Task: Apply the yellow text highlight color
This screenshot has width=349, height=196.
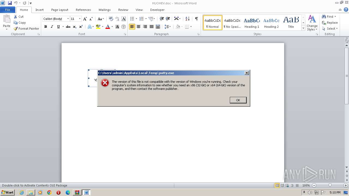Action: point(98,27)
